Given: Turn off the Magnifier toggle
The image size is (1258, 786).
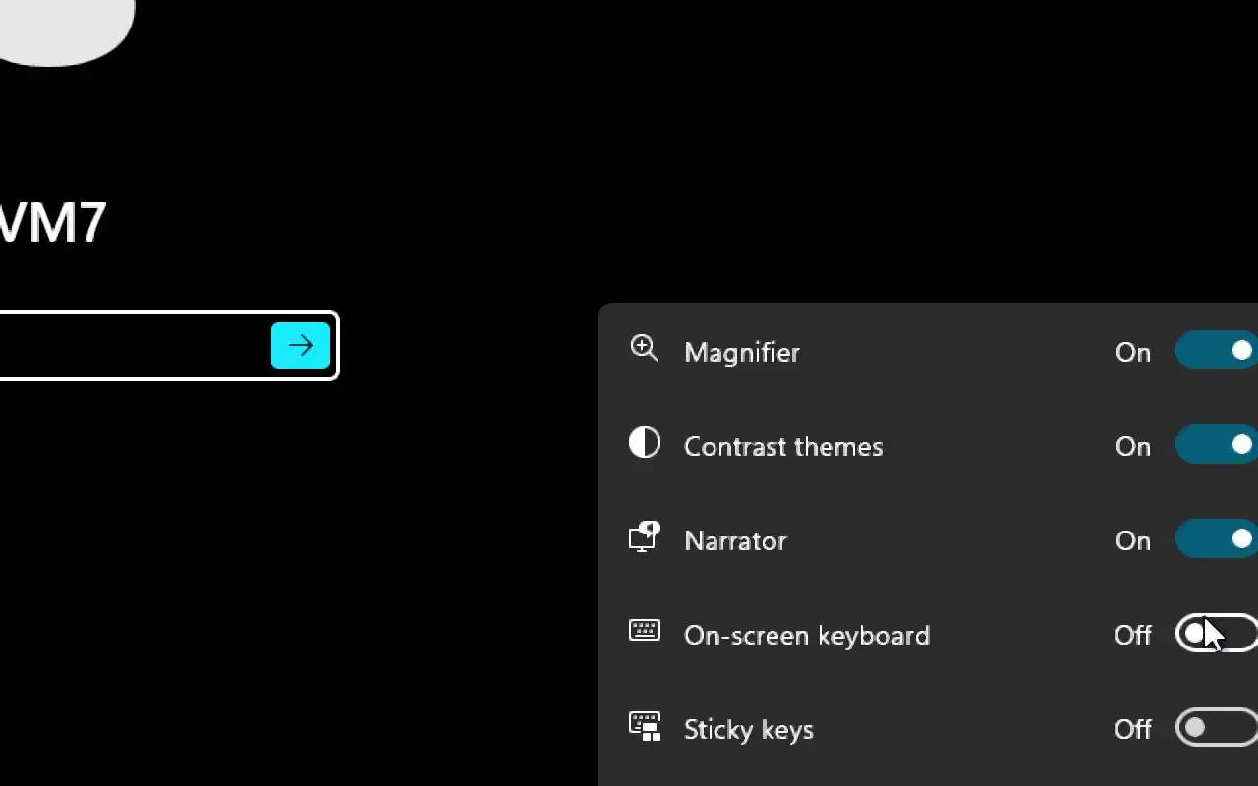Looking at the screenshot, I should [x=1217, y=351].
